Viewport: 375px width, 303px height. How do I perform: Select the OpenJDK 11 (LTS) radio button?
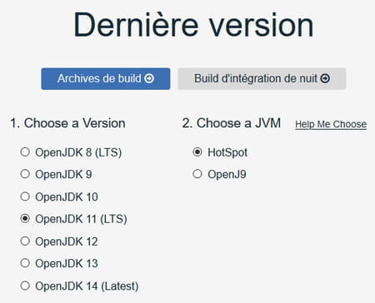click(x=25, y=219)
